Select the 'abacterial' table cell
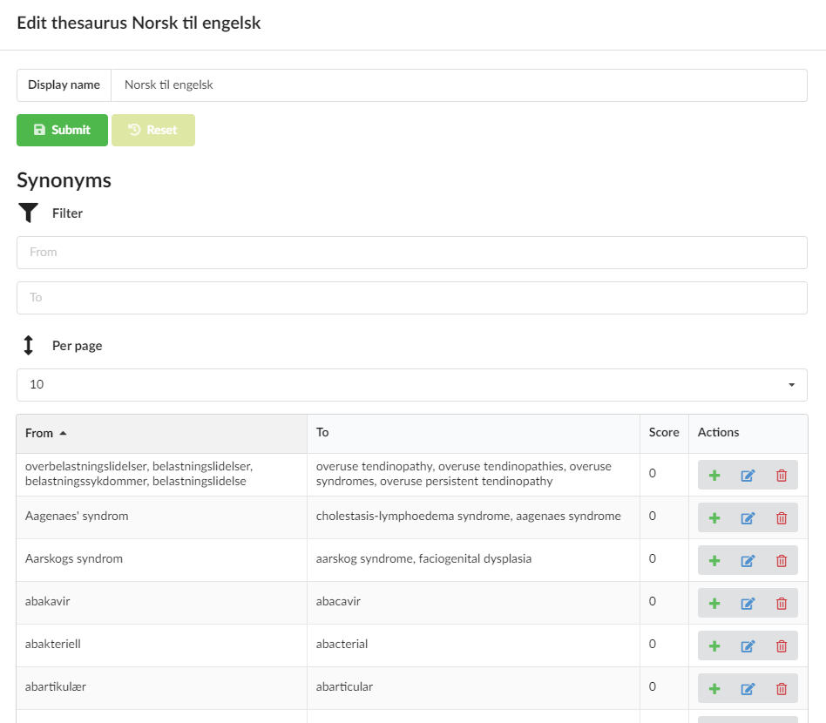826x723 pixels. 473,645
